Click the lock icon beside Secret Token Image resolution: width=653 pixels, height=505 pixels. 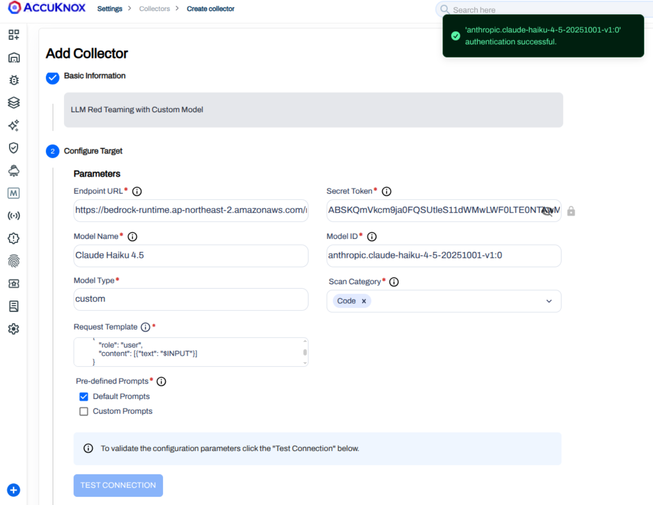point(571,211)
